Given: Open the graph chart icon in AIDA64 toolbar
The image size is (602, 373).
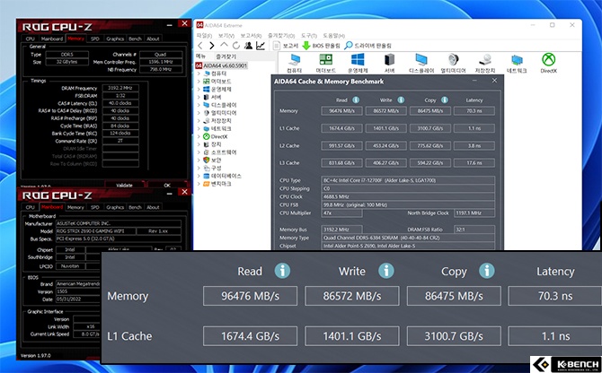Looking at the screenshot, I should point(261,46).
